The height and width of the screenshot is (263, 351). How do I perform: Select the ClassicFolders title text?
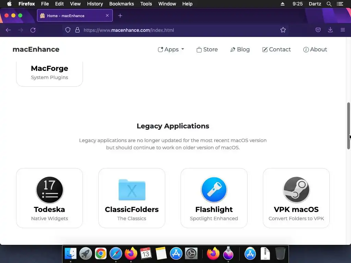tap(132, 209)
